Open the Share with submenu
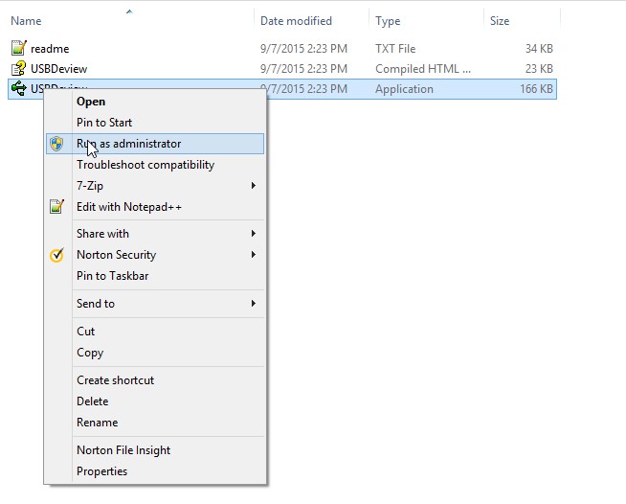The height and width of the screenshot is (504, 626). (x=155, y=234)
